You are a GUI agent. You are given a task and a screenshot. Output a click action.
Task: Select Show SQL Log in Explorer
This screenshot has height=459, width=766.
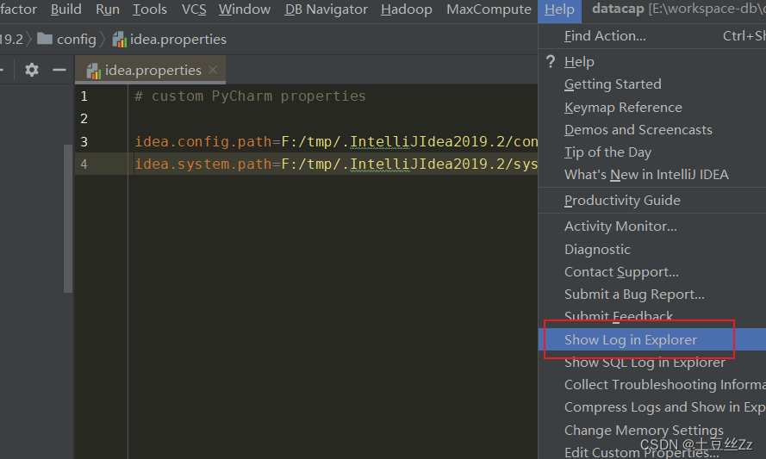tap(652, 362)
